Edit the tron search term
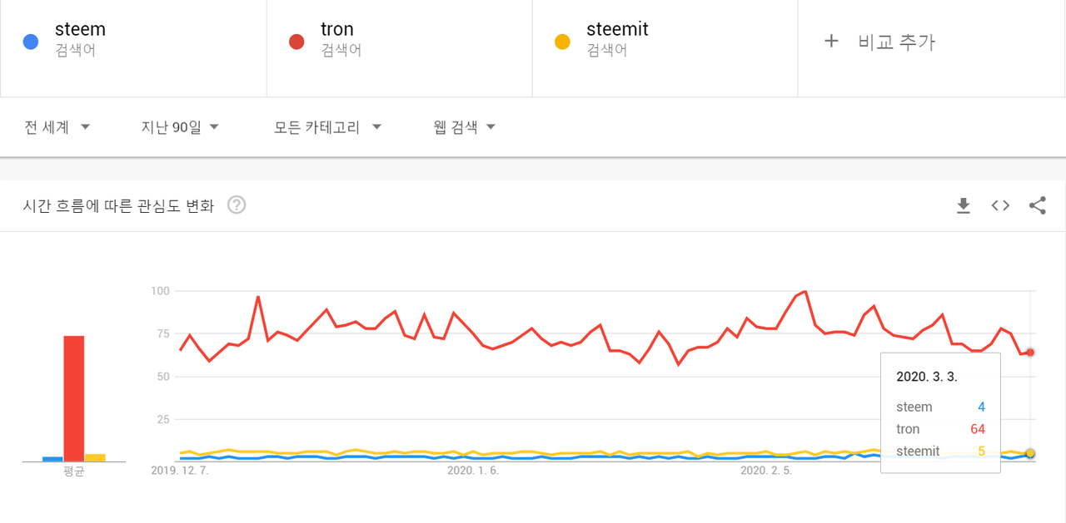Screen dimensions: 1066x523 pos(337,30)
